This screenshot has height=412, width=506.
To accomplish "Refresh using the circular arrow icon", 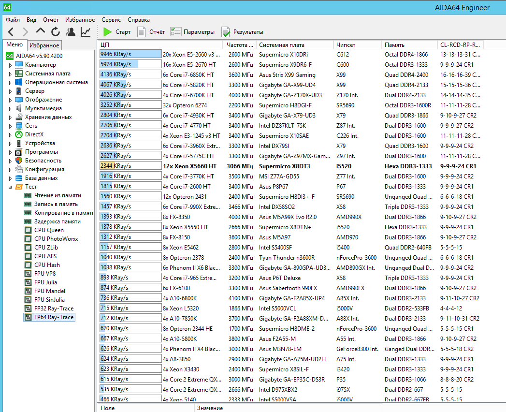I will tap(56, 31).
